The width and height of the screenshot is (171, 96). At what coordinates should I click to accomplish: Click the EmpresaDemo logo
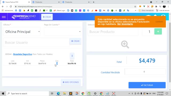tap(24, 17)
